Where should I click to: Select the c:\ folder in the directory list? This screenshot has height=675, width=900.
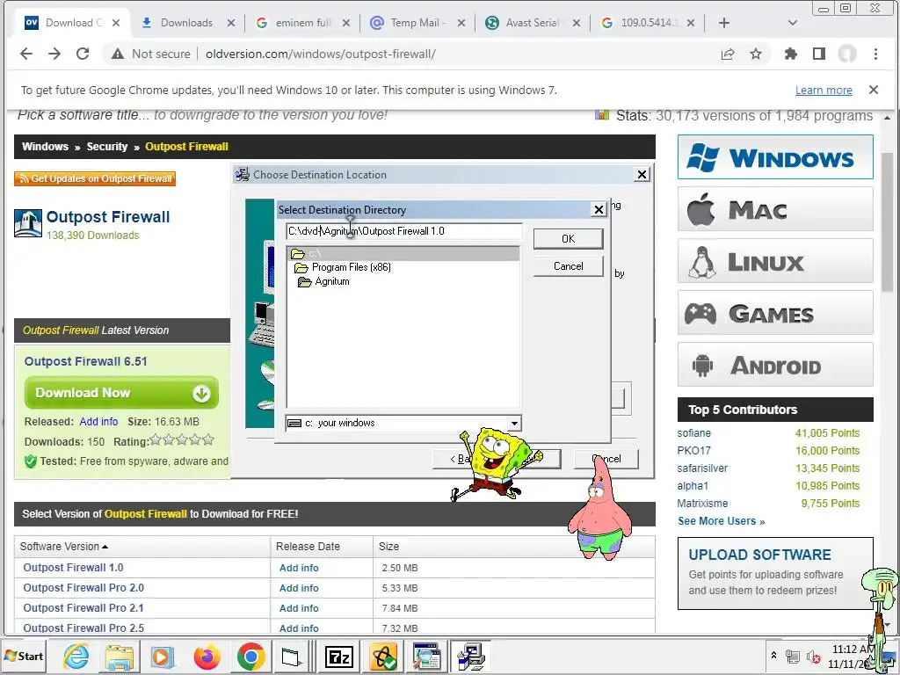click(x=403, y=253)
